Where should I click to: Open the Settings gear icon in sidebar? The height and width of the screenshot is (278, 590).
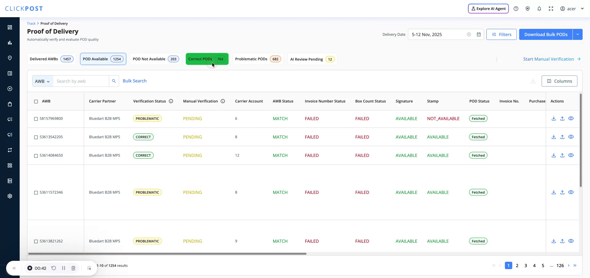point(10,196)
